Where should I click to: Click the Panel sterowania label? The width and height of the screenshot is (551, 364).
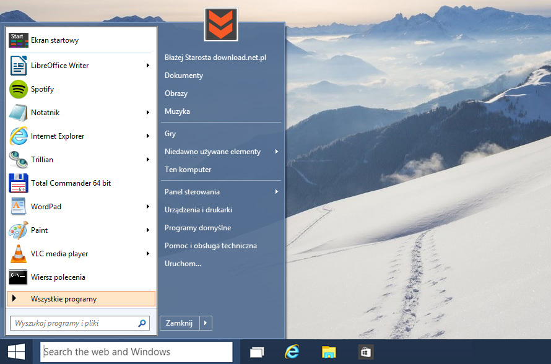click(192, 191)
